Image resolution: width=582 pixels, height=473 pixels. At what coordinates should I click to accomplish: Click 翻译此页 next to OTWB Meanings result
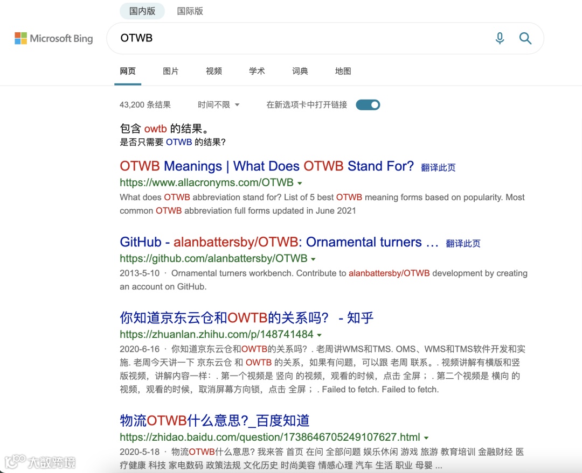click(x=438, y=167)
